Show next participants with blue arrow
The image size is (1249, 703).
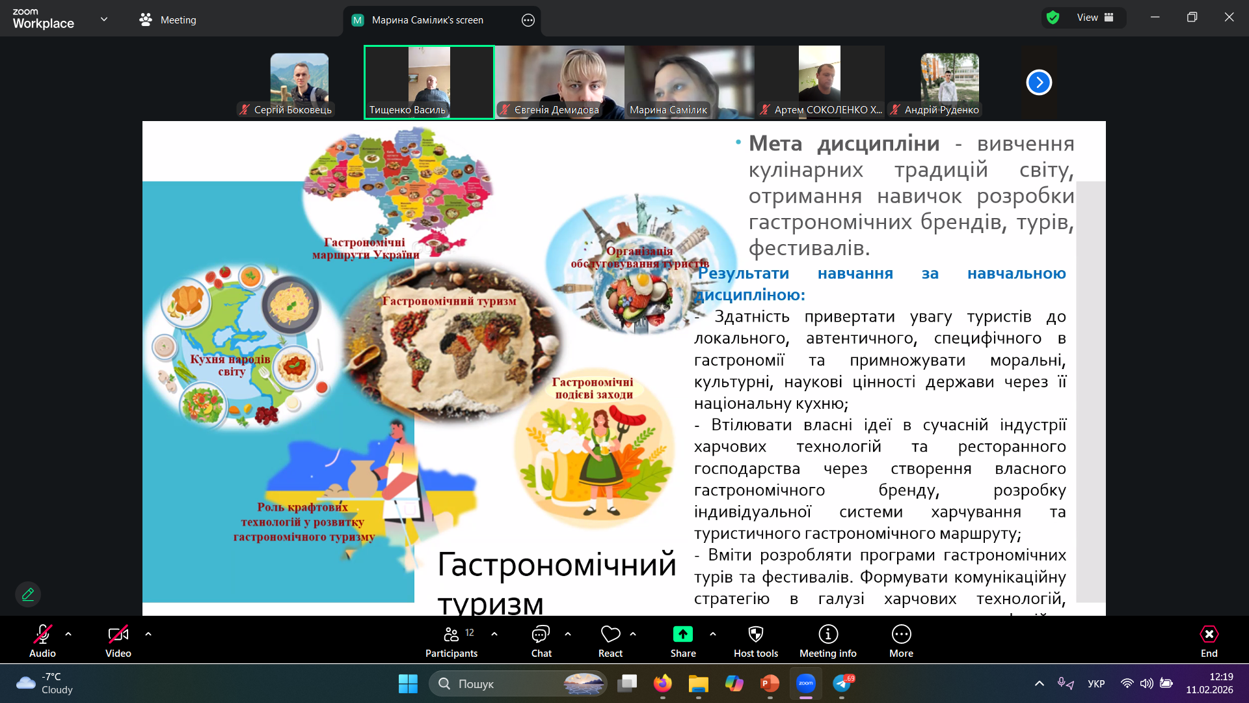click(x=1038, y=83)
